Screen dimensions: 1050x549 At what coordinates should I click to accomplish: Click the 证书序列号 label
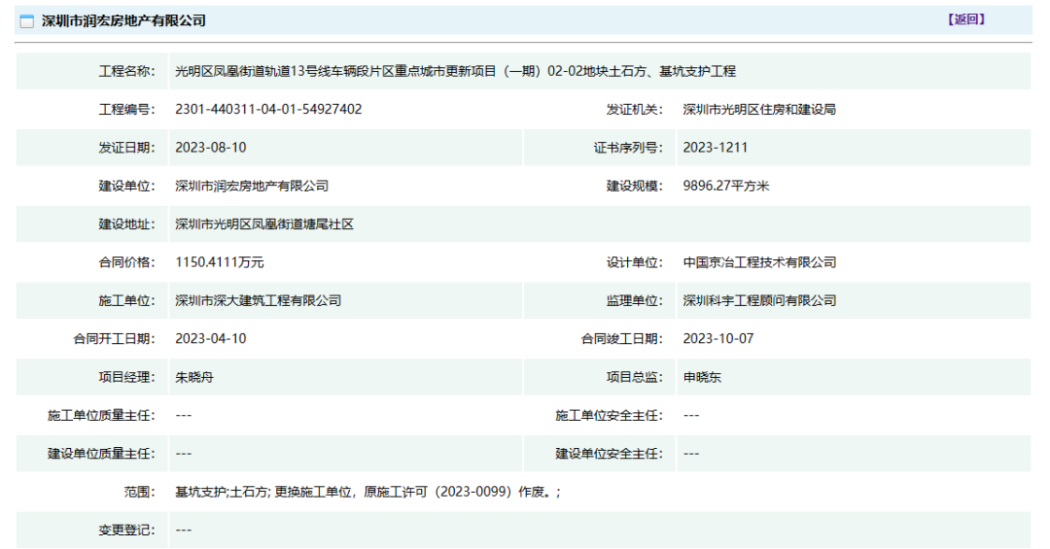pyautogui.click(x=628, y=148)
